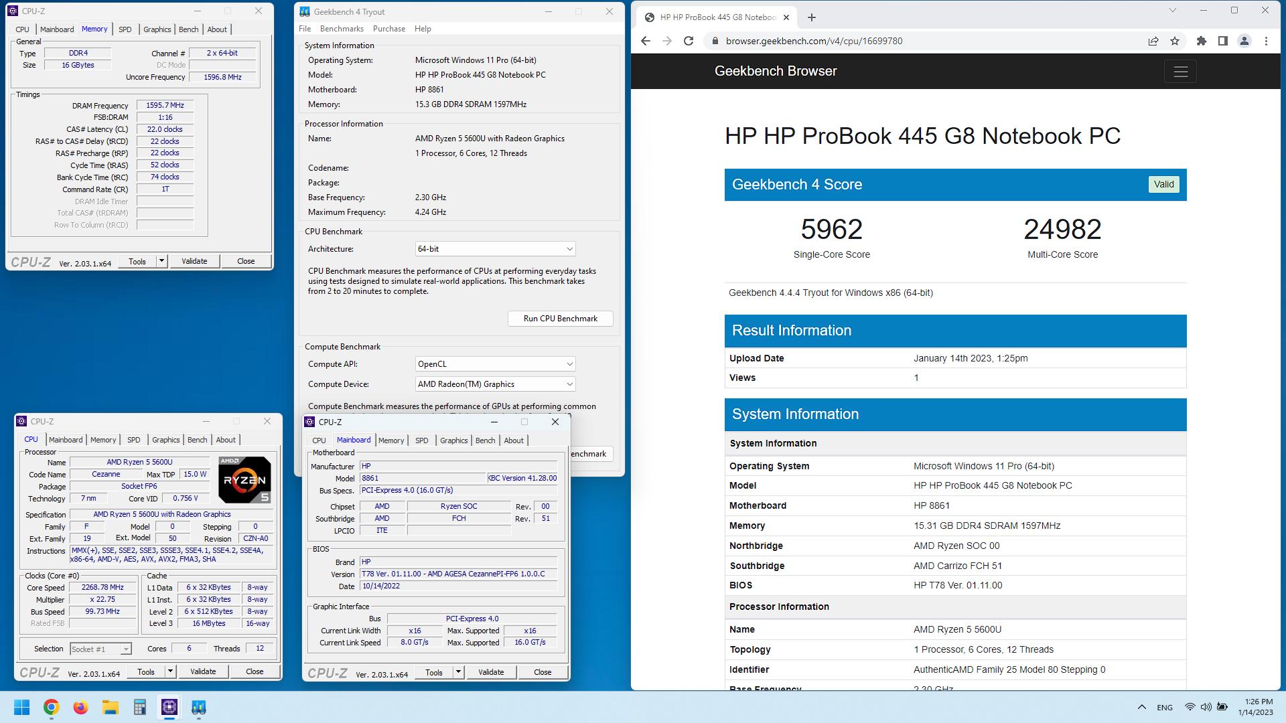
Task: Open Bench tab in bottom-left CPU-Z window
Action: point(197,440)
